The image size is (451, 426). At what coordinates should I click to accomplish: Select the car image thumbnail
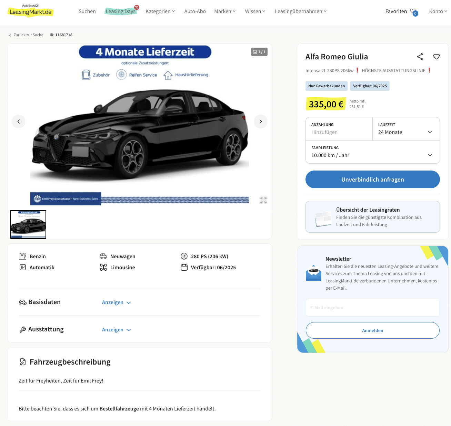[28, 224]
